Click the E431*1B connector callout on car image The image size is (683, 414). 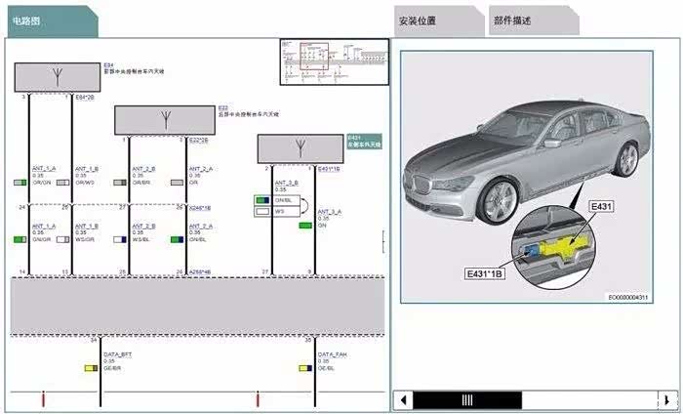click(x=490, y=273)
